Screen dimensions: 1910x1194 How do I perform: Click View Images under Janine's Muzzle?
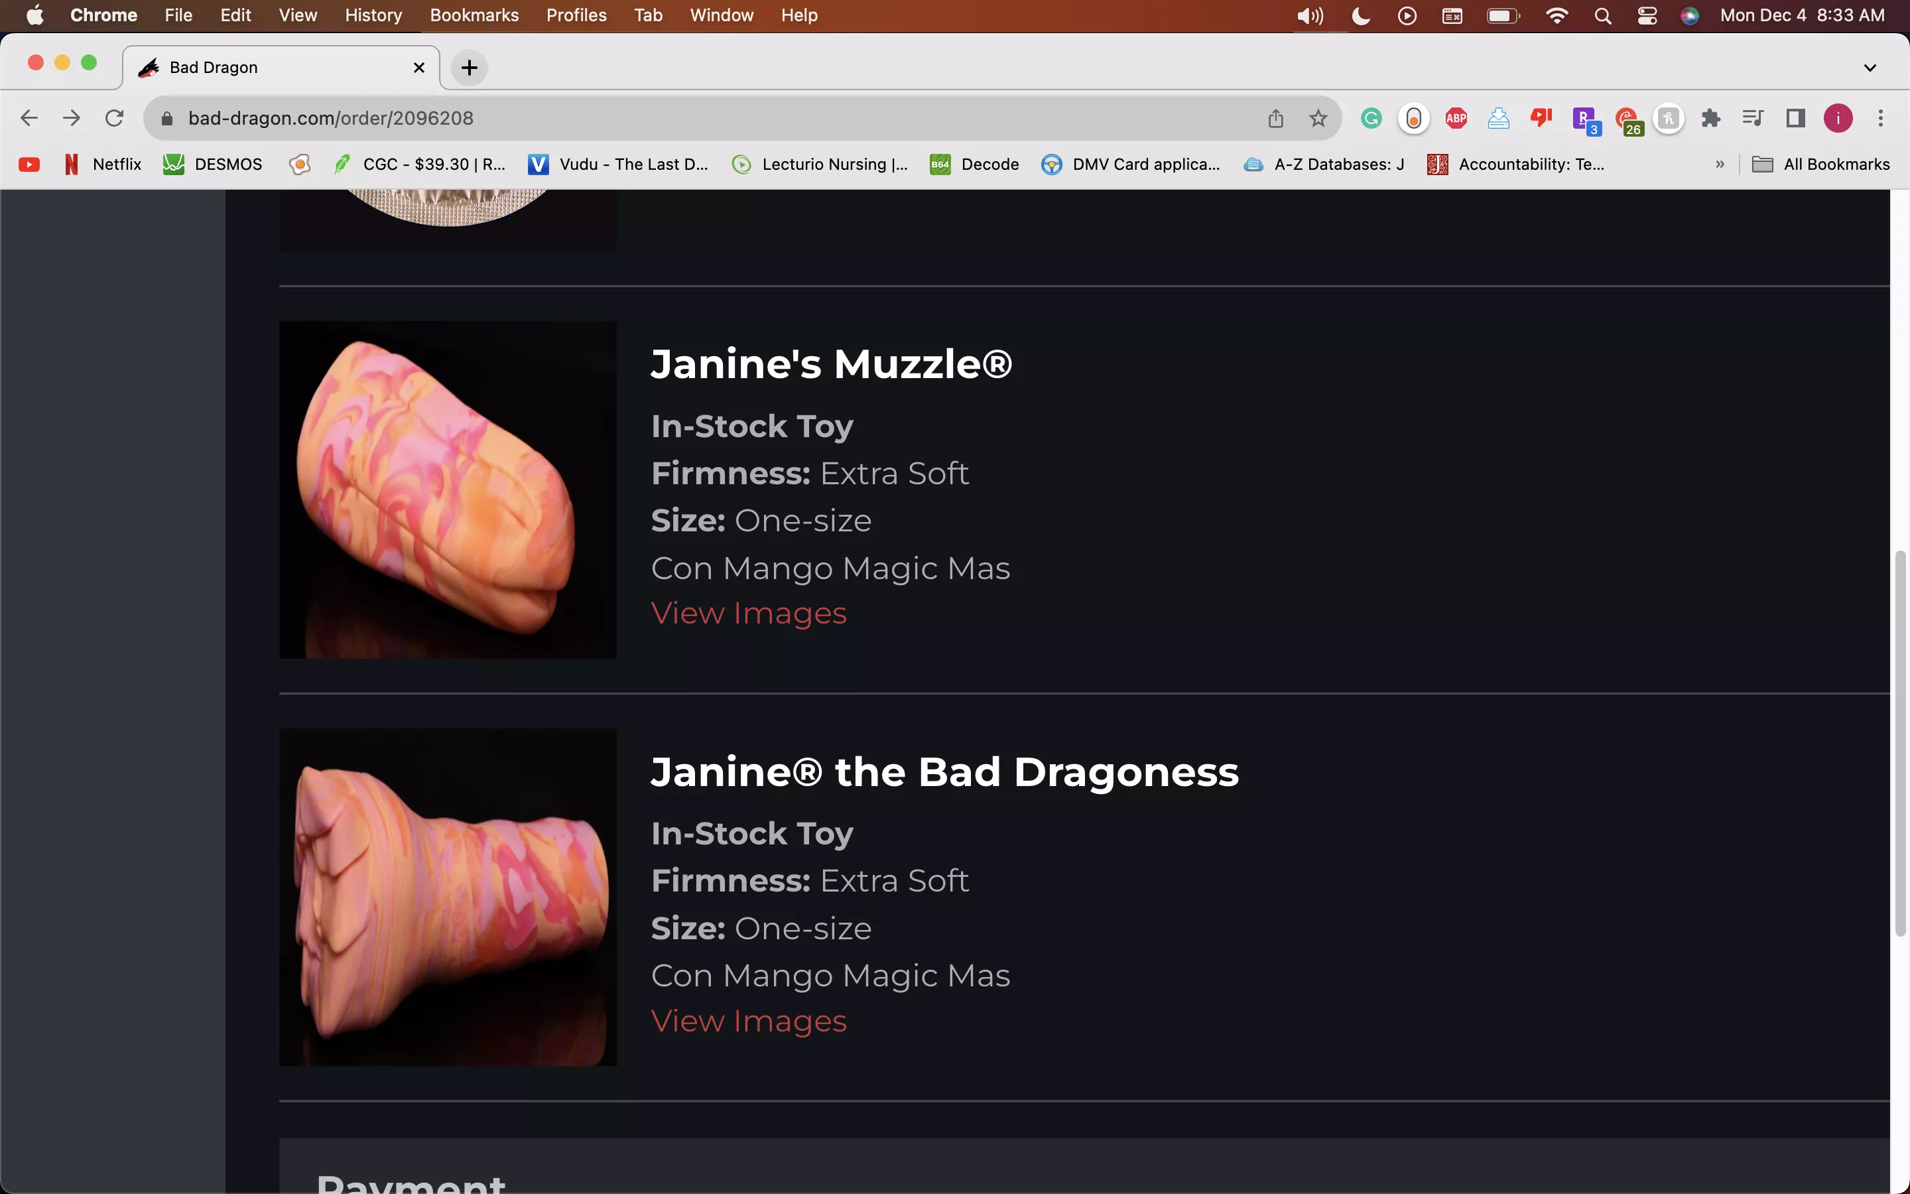[748, 614]
